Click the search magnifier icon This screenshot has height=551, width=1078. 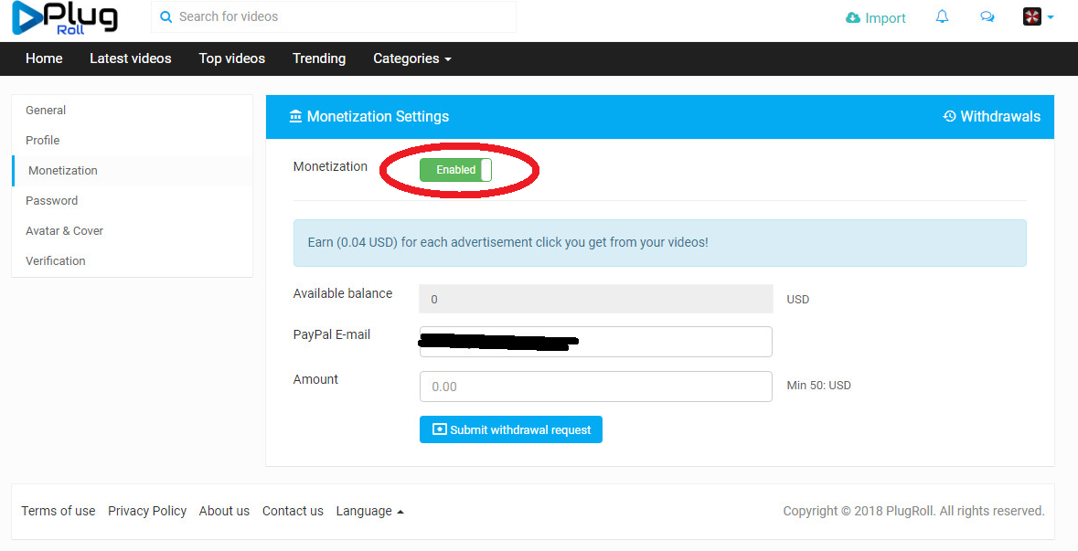165,16
